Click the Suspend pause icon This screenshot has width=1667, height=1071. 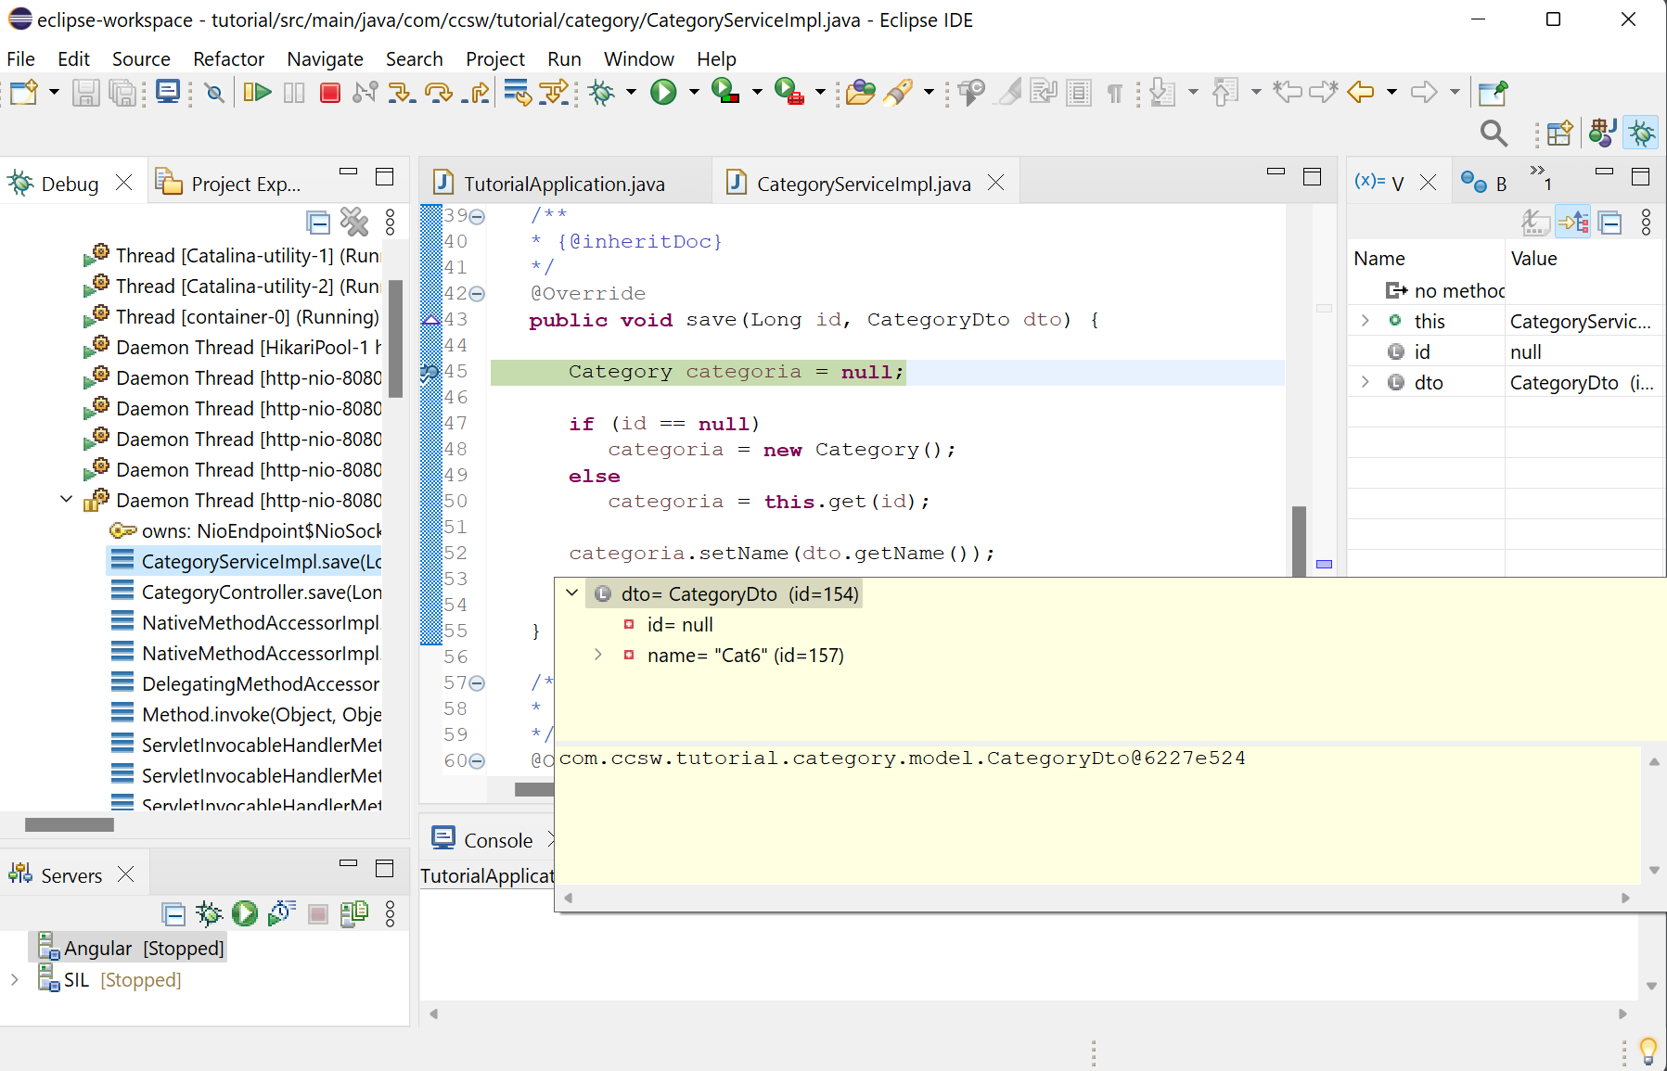pos(294,93)
